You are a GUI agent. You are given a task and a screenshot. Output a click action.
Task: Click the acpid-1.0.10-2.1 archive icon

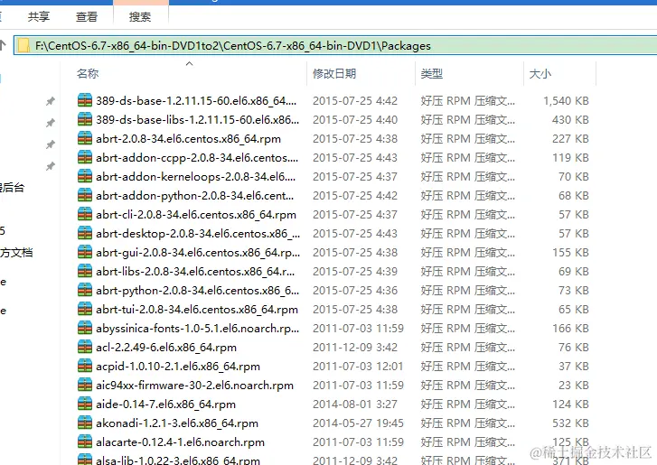point(85,367)
